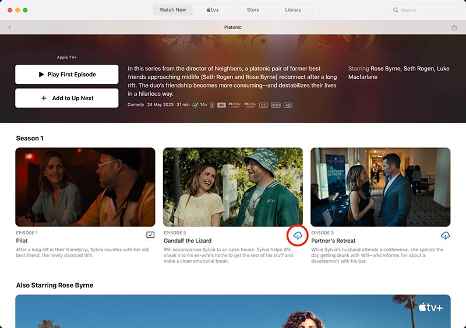The width and height of the screenshot is (466, 328).
Task: Click the 4K badge
Action: click(x=221, y=105)
